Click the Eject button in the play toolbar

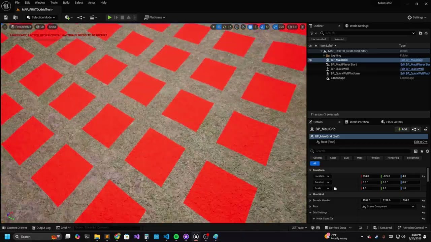(128, 17)
